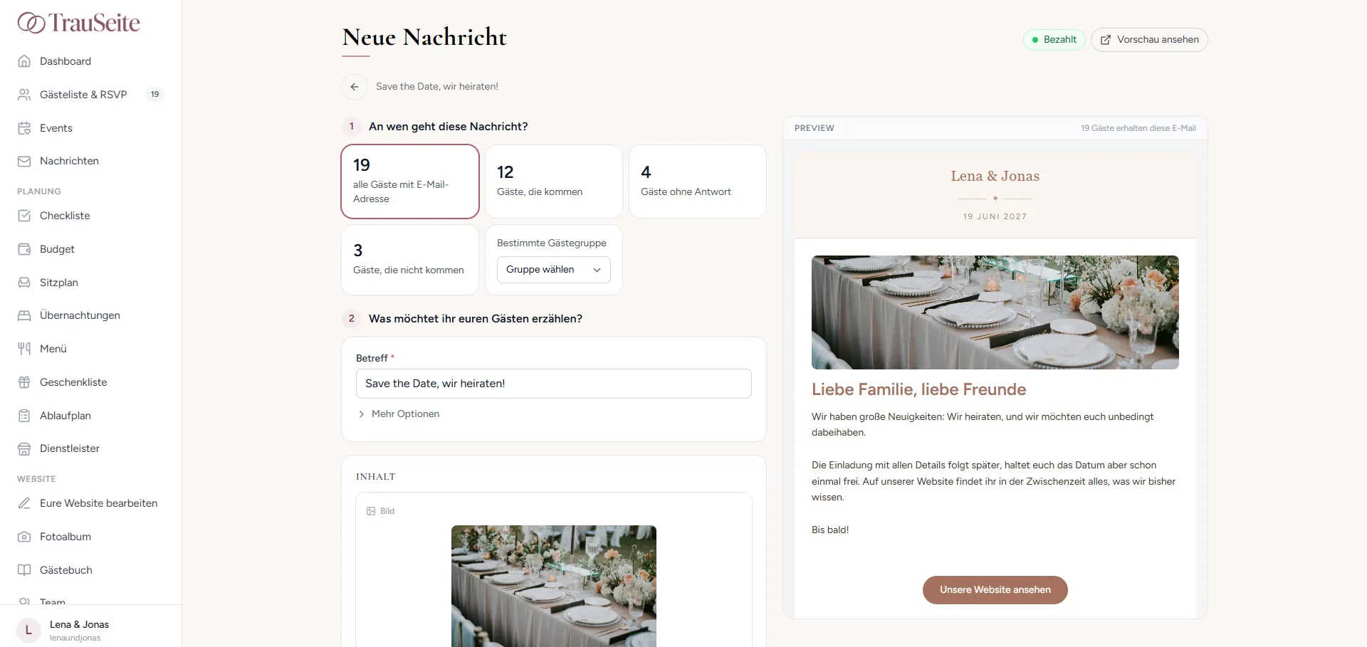Click the Dashboard home icon
Screen dimensions: 1367x647
coord(24,61)
